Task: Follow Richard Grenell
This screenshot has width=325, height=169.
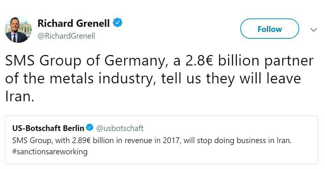Action: (x=269, y=29)
